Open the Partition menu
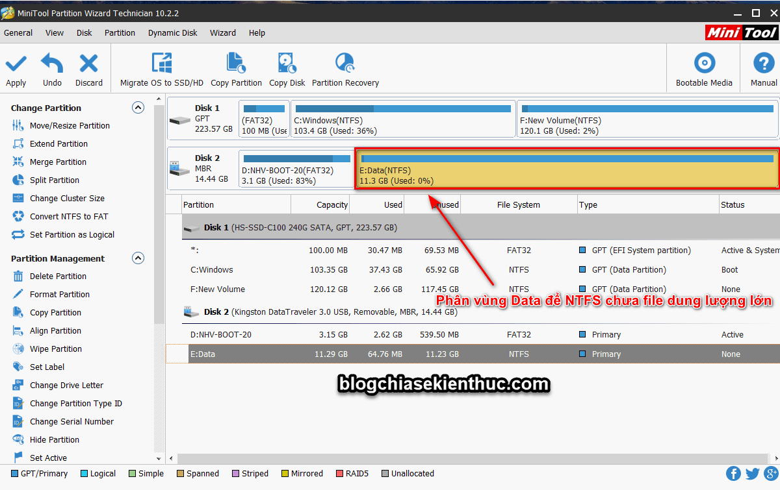 120,32
